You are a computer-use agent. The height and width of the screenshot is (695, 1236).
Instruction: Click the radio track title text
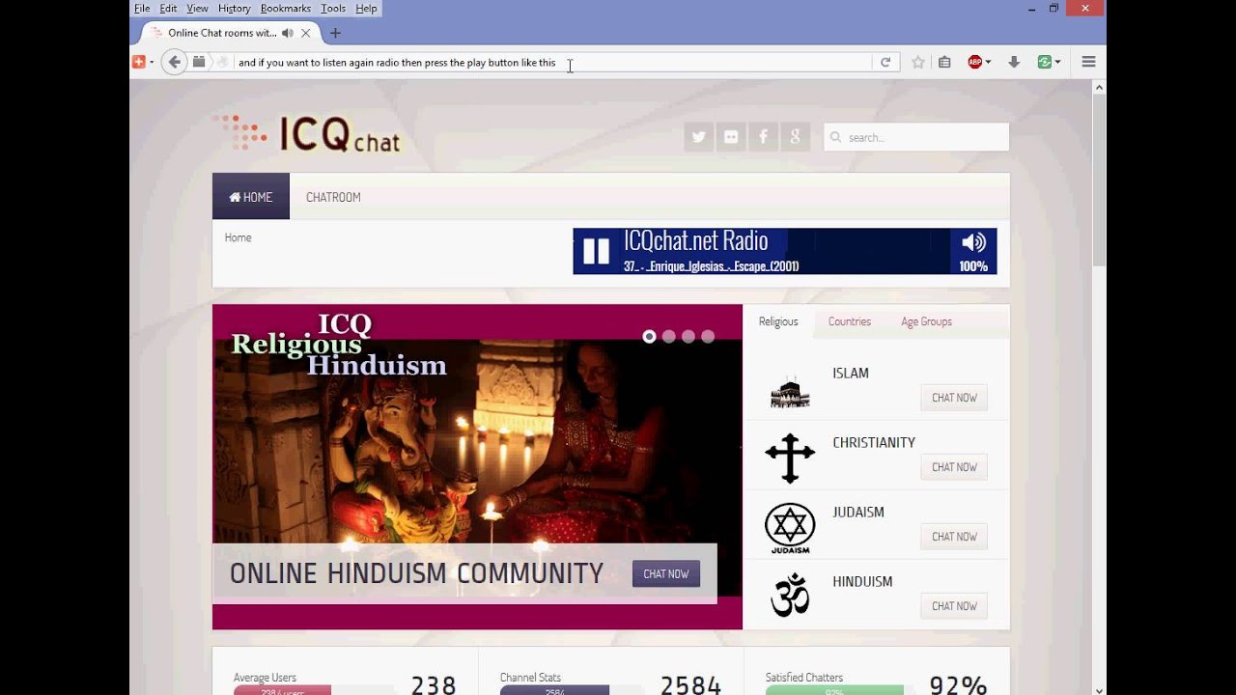pos(711,266)
